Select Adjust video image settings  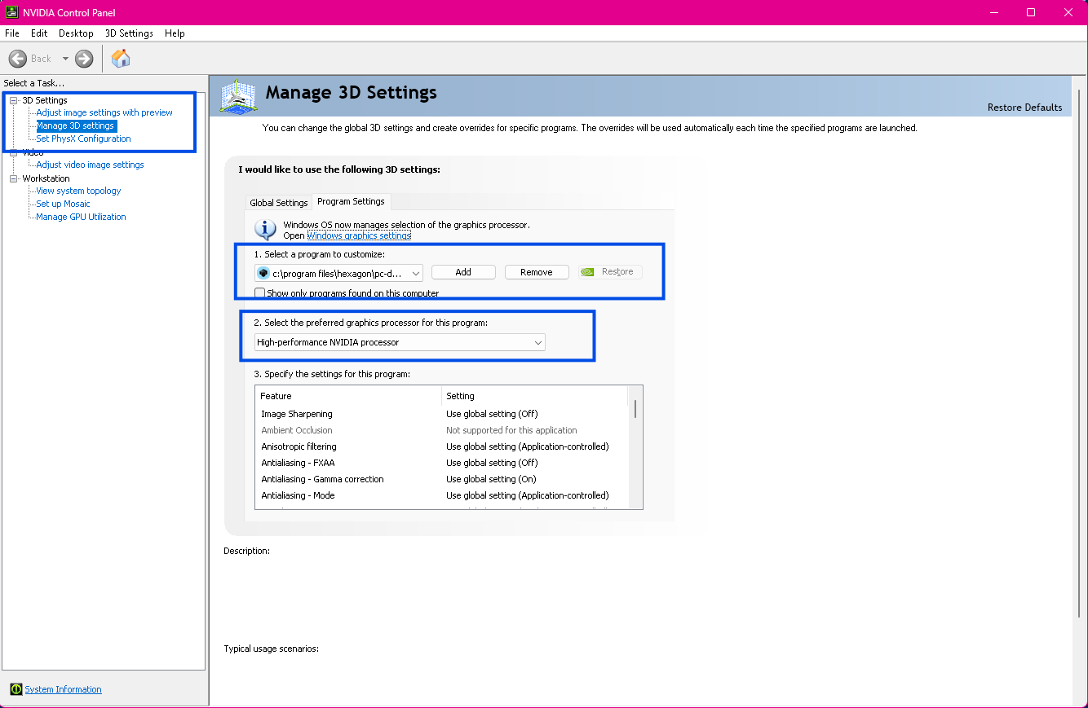90,165
